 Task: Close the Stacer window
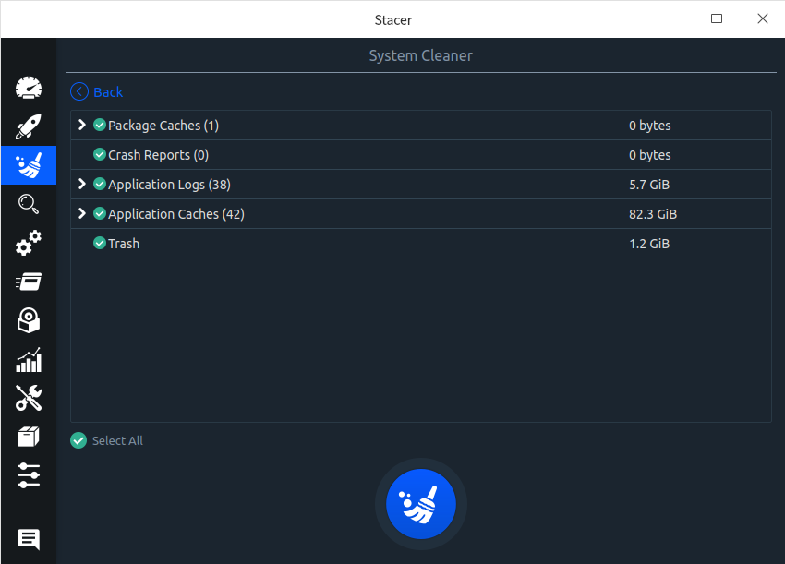(x=763, y=18)
